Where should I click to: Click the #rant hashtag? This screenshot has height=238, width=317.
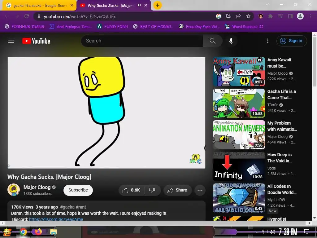(x=81, y=207)
